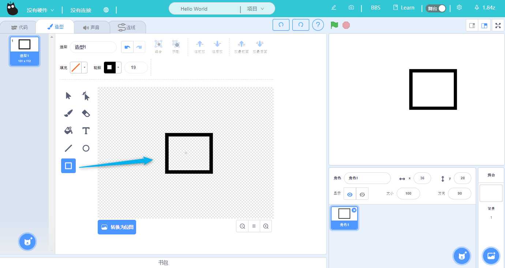Viewport: 505px width, 268px height.
Task: Add a new backdrop in the stage pane
Action: pos(491,256)
